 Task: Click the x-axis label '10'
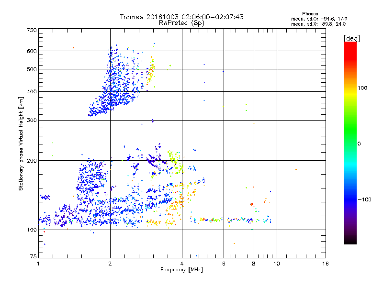click(x=277, y=264)
